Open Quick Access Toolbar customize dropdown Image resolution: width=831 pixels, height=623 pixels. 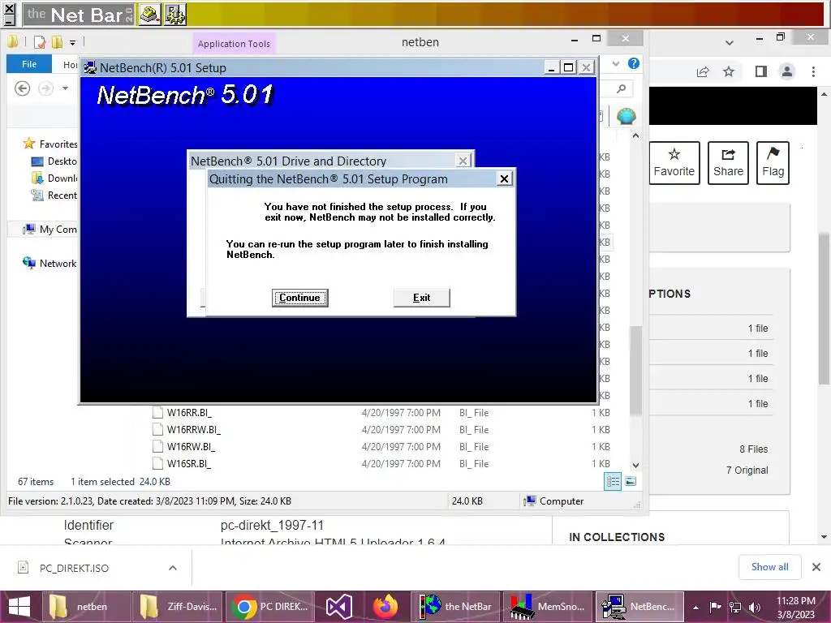pos(72,42)
